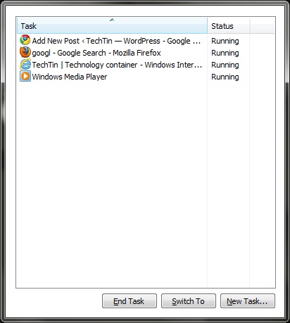Viewport: 290px width, 323px height.
Task: Select the Windows Media Player task name
Action: click(x=70, y=77)
